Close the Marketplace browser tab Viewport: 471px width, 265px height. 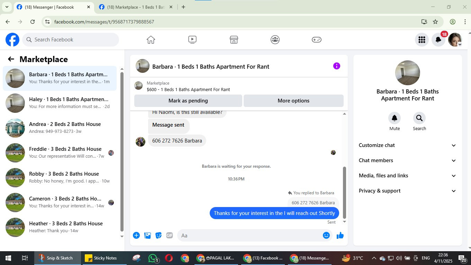(171, 7)
